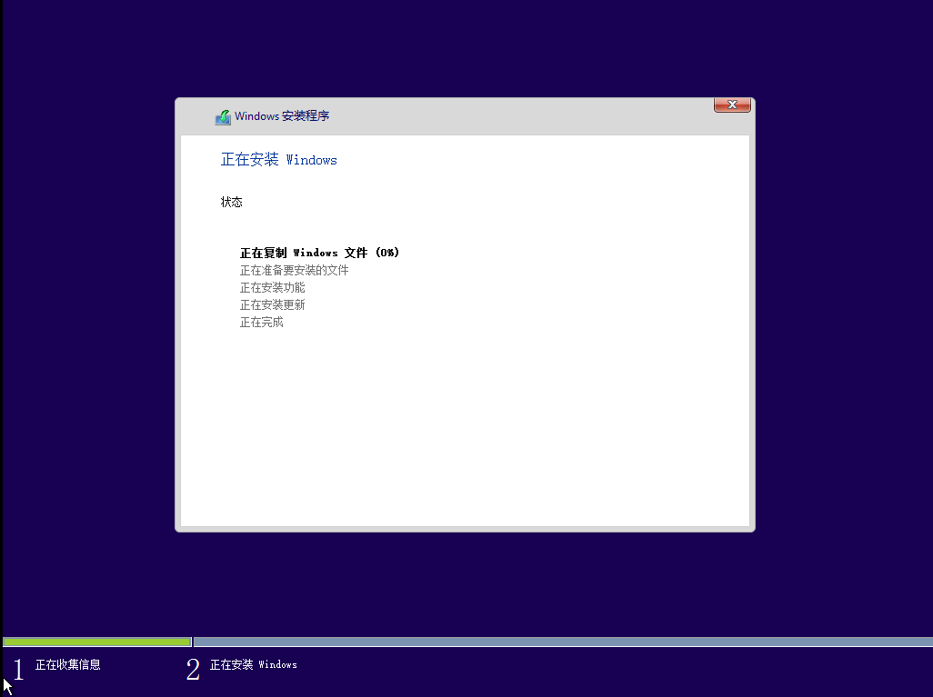Close the Windows 安装程序 dialog
The image size is (933, 697).
pyautogui.click(x=732, y=105)
